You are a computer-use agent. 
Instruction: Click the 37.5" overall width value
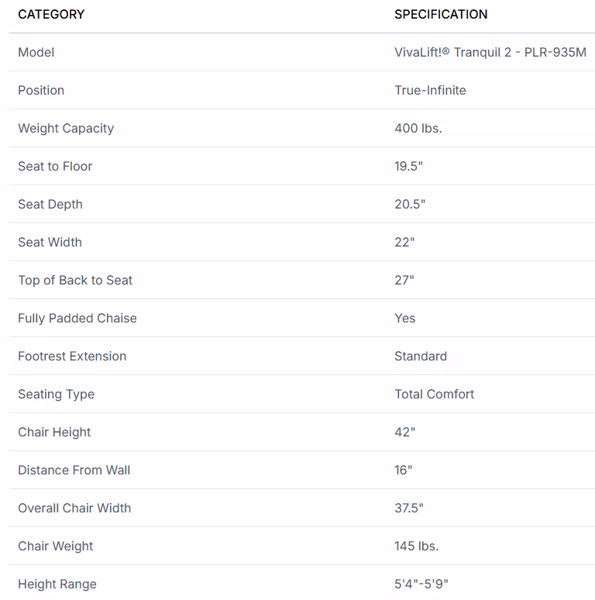pos(409,508)
